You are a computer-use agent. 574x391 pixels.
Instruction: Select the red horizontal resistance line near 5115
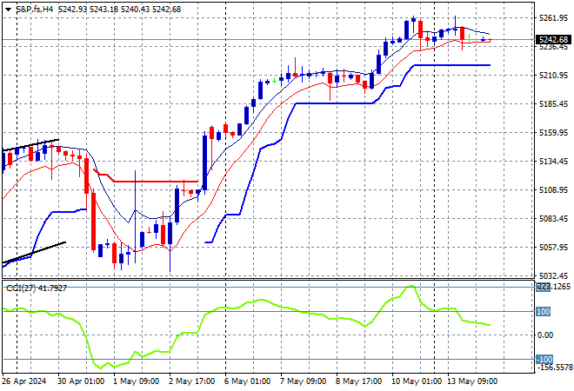pos(156,182)
